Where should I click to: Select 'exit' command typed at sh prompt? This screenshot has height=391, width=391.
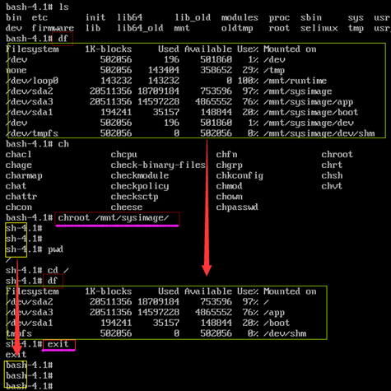[58, 344]
